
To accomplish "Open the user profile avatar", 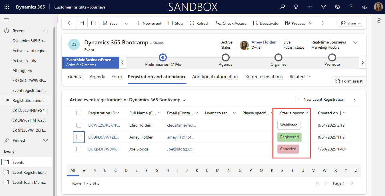I will click(x=378, y=7).
